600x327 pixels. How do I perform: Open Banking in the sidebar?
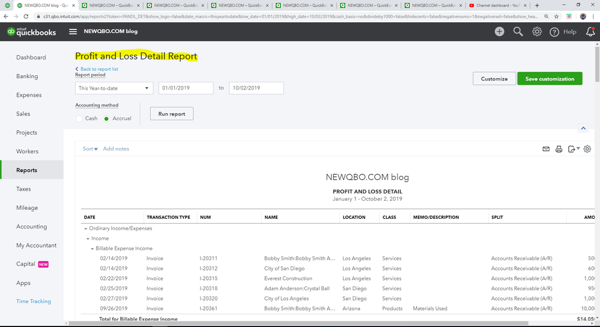27,76
